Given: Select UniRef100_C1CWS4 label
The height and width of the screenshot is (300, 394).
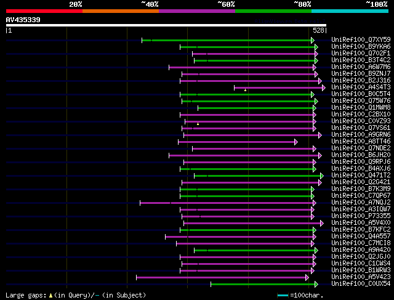Looking at the screenshot, I should pyautogui.click(x=361, y=264).
